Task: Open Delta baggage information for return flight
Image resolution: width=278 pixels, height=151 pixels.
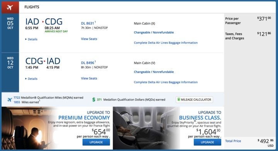Action: click(166, 82)
